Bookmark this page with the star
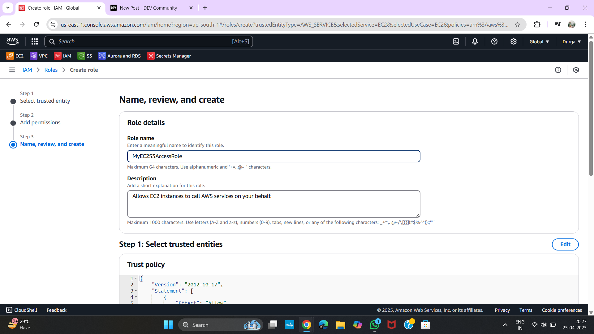The image size is (594, 334). coord(517,24)
